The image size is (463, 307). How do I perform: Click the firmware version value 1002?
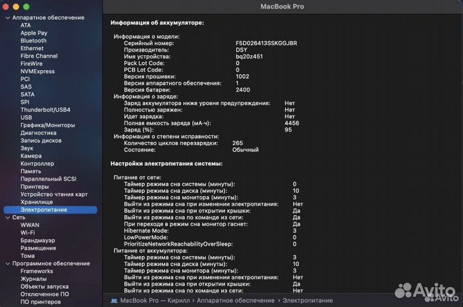coord(242,76)
